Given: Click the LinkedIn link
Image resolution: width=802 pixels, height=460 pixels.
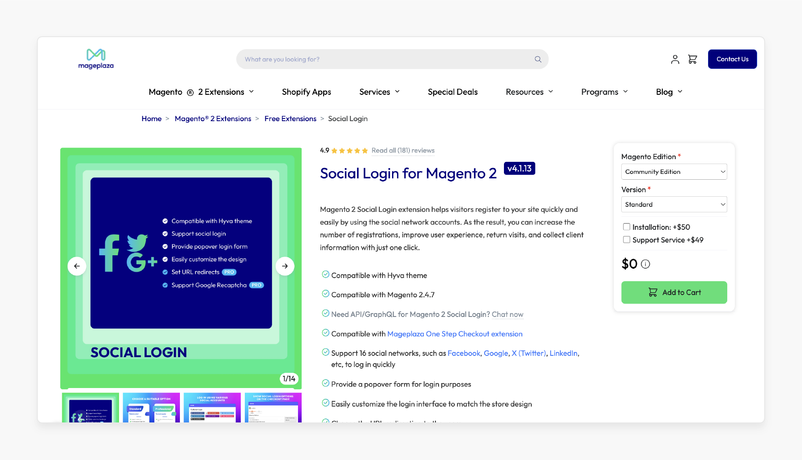Looking at the screenshot, I should click(563, 353).
